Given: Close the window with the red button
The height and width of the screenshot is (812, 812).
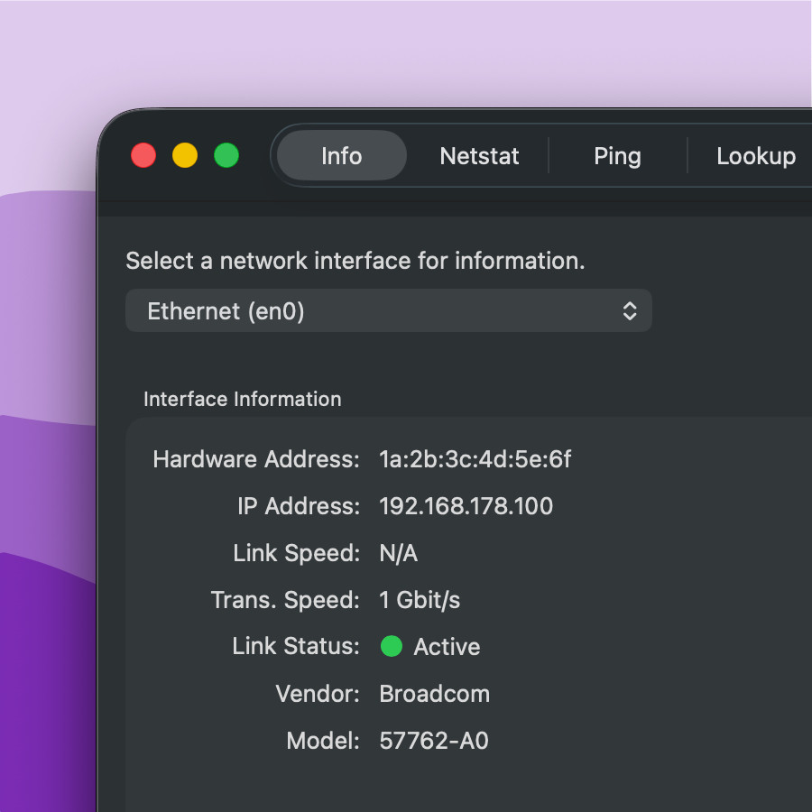Looking at the screenshot, I should coord(143,155).
